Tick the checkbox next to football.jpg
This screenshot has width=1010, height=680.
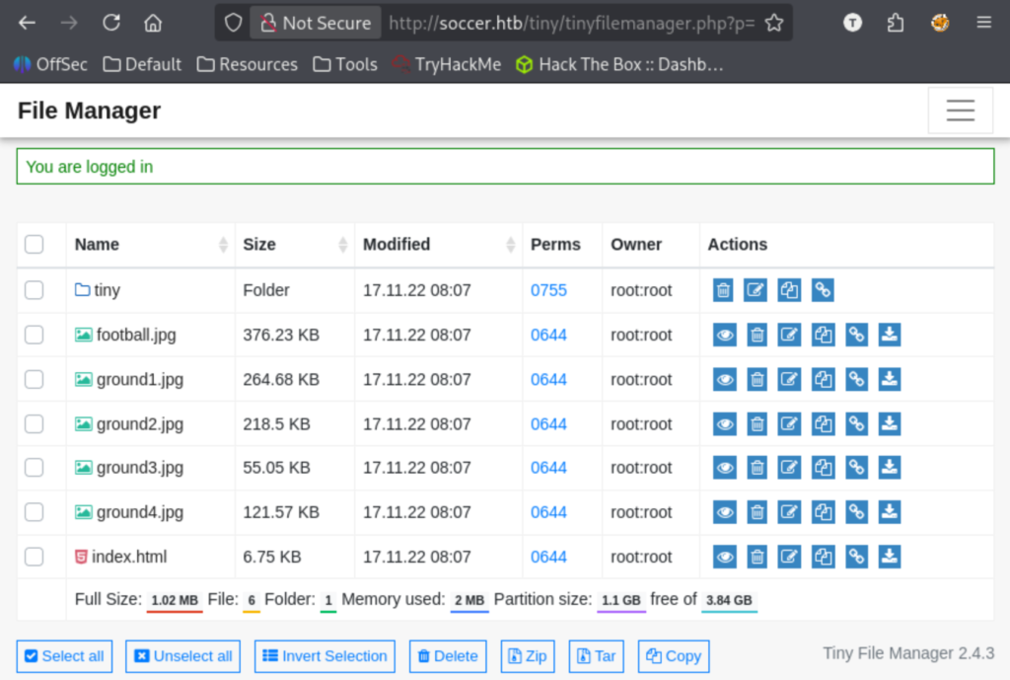(x=35, y=335)
